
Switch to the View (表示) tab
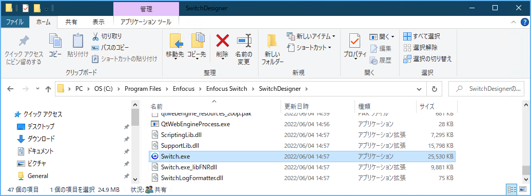pos(99,22)
